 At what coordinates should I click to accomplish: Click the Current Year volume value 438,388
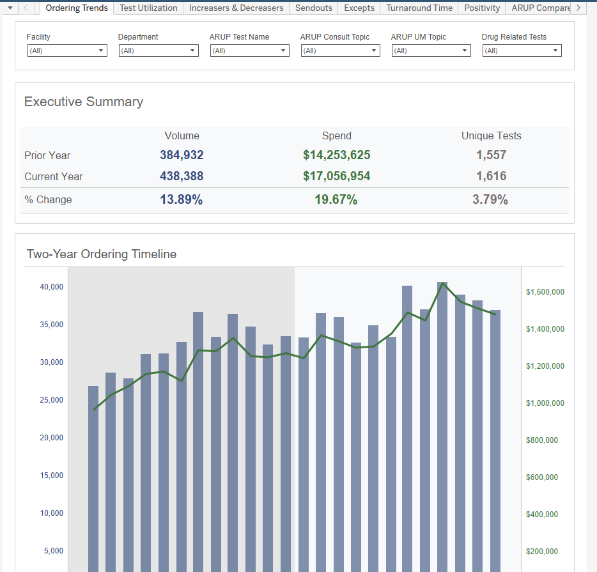tap(182, 176)
